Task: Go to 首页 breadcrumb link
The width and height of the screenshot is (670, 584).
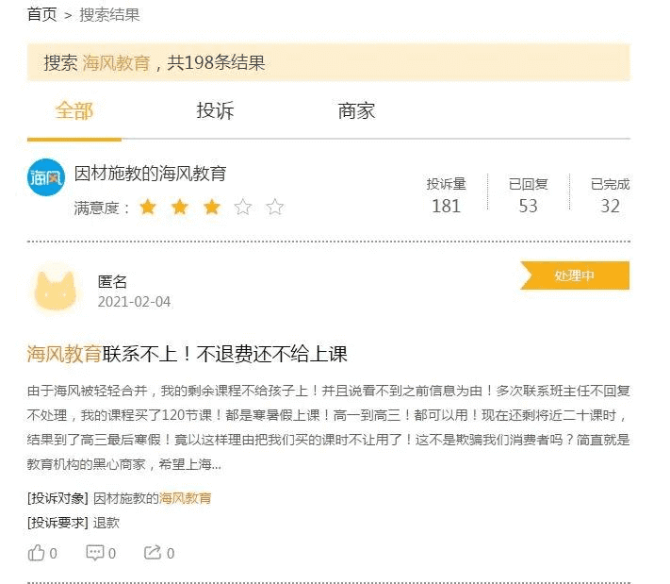Action: coord(41,14)
